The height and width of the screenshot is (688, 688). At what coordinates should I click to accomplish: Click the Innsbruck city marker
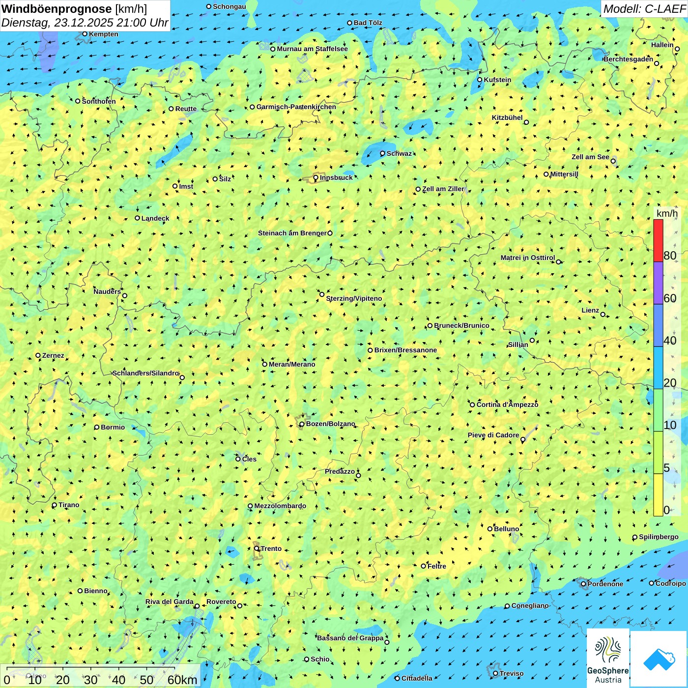(316, 178)
